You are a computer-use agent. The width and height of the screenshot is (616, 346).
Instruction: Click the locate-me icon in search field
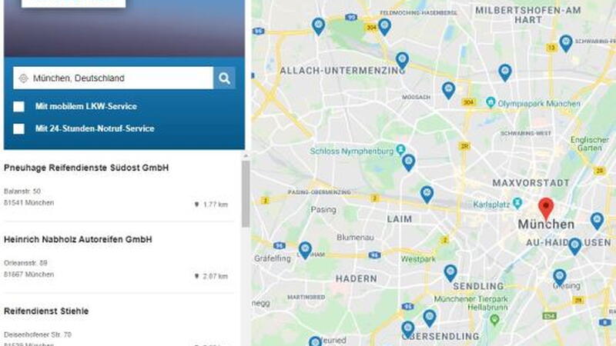(23, 78)
